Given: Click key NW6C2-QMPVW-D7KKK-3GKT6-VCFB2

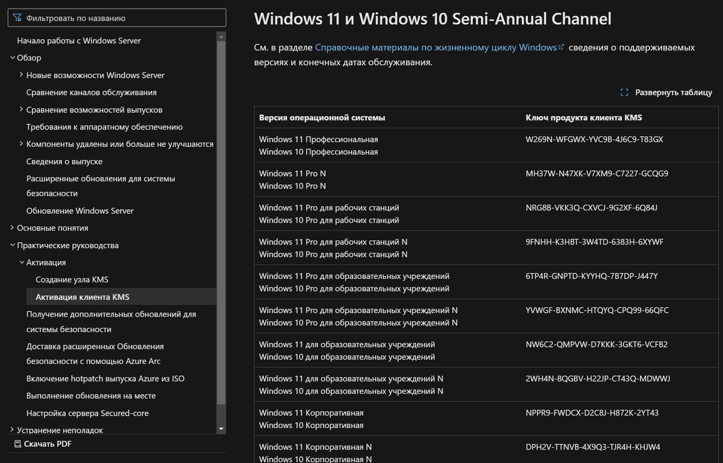Looking at the screenshot, I should point(596,344).
